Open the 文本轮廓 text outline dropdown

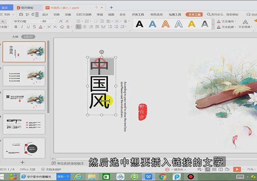coord(226,27)
